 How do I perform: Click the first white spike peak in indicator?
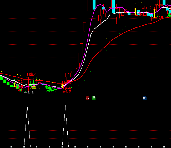tap(27, 106)
